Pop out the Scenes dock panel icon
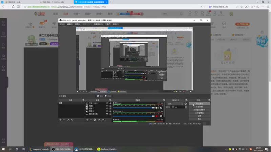This screenshot has width=271, height=152. [x=83, y=100]
